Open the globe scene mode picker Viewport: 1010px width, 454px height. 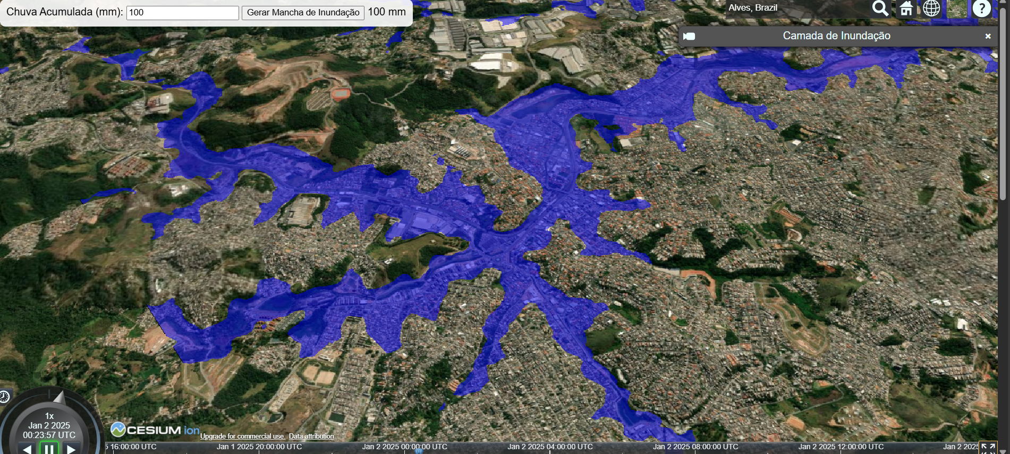[x=931, y=8]
